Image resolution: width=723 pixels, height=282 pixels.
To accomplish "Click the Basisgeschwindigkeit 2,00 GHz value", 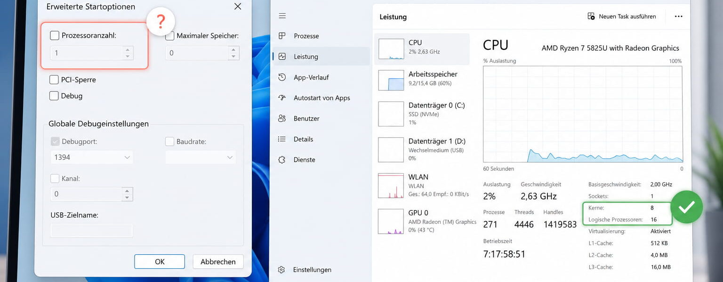I will pos(661,184).
